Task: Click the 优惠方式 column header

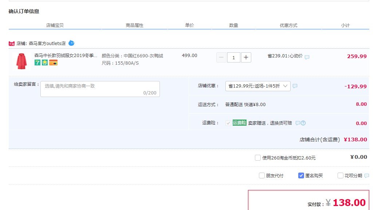Action: [x=288, y=25]
